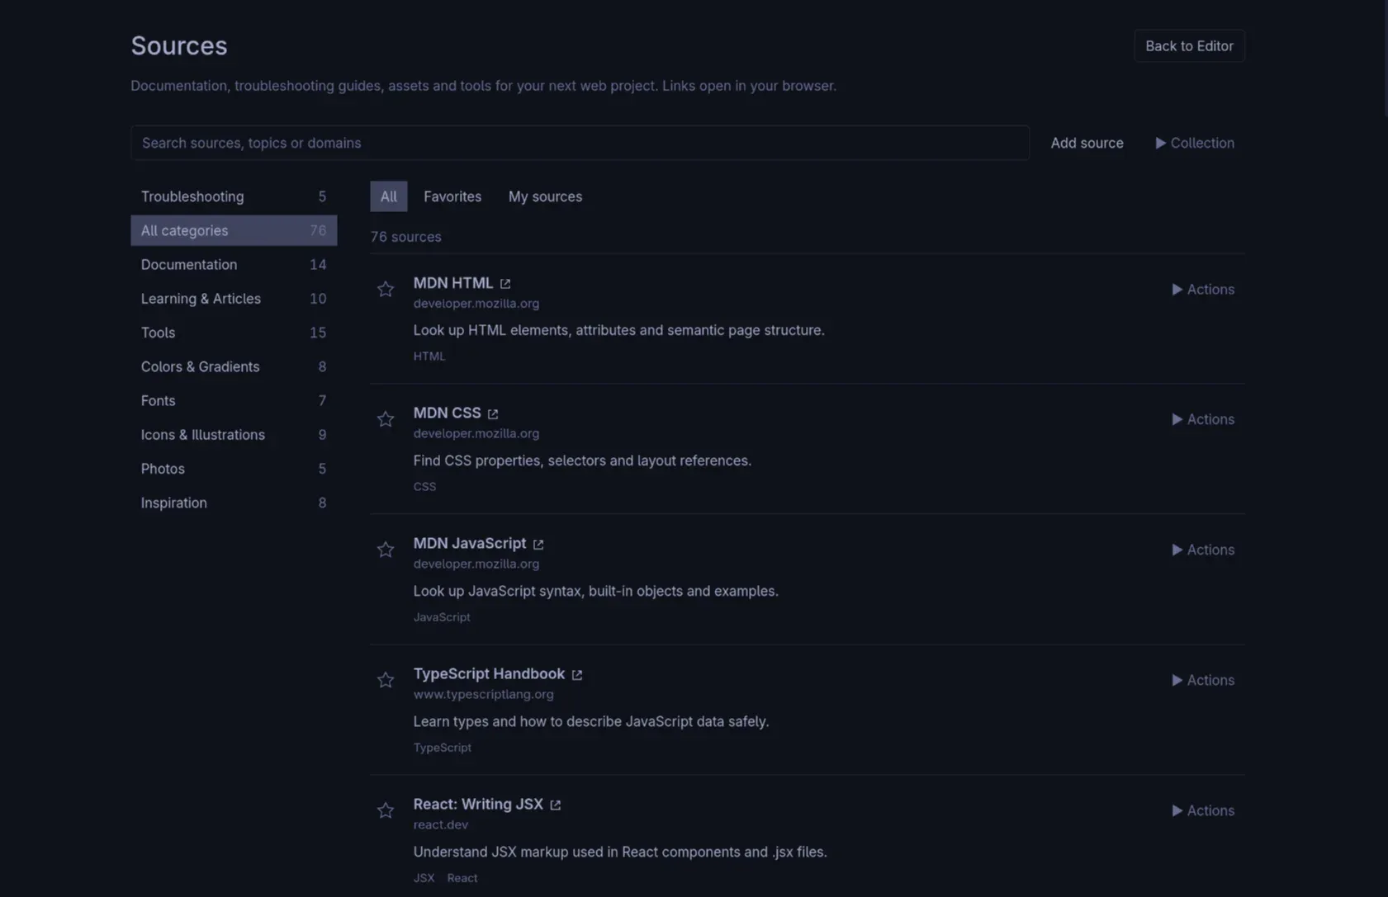Image resolution: width=1388 pixels, height=897 pixels.
Task: Select All categories in sidebar
Action: (x=234, y=230)
